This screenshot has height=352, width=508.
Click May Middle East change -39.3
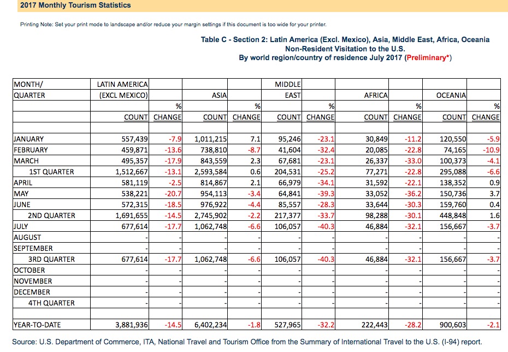pos(326,194)
